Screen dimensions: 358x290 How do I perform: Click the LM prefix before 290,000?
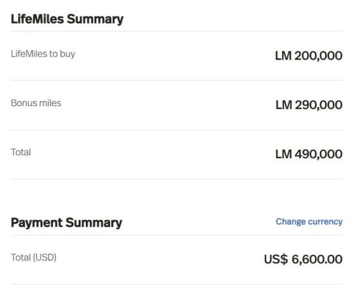283,105
